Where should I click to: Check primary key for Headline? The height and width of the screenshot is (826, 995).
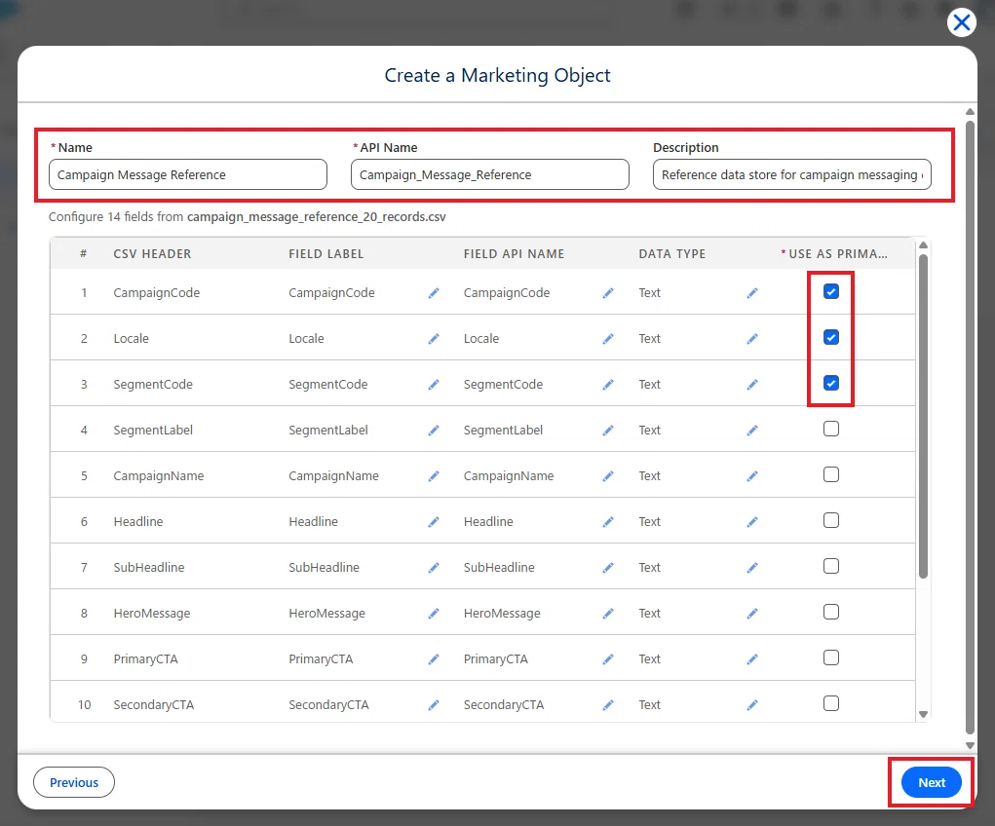(x=830, y=520)
